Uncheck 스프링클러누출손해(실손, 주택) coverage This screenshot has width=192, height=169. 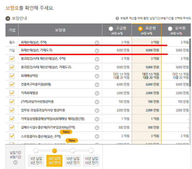click(12, 136)
